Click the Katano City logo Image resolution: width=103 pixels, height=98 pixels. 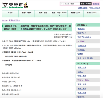tap(12, 5)
